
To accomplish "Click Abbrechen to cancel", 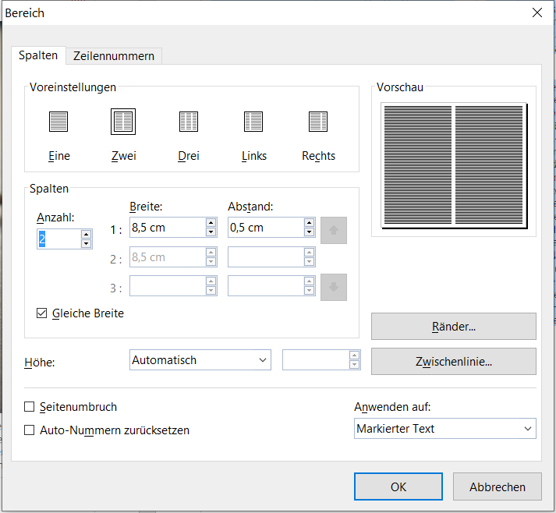I will pos(498,486).
